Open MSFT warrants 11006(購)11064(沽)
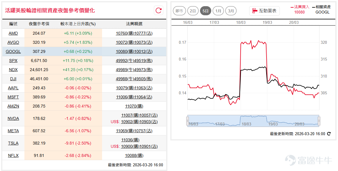The height and width of the screenshot is (171, 338). (x=134, y=97)
